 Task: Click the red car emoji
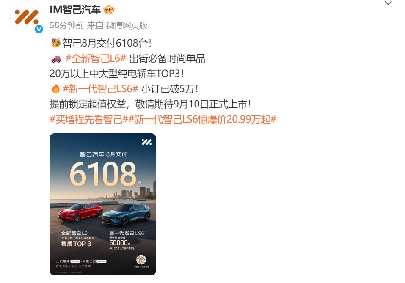click(x=56, y=59)
